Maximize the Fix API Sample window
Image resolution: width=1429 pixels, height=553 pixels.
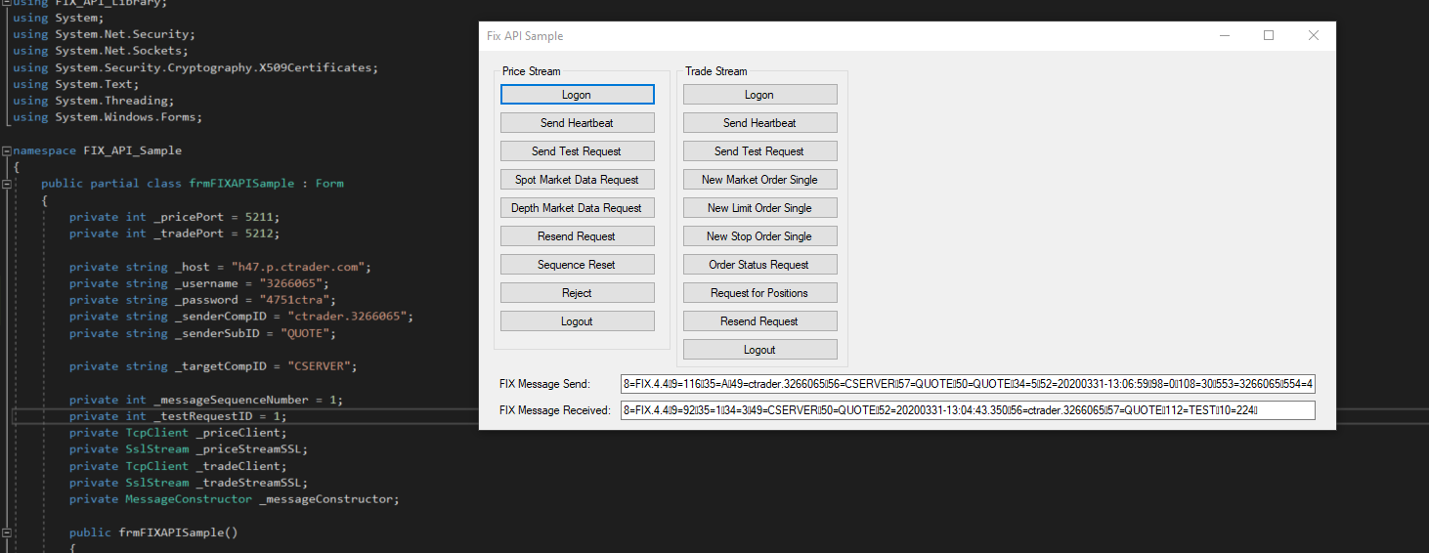pos(1269,36)
